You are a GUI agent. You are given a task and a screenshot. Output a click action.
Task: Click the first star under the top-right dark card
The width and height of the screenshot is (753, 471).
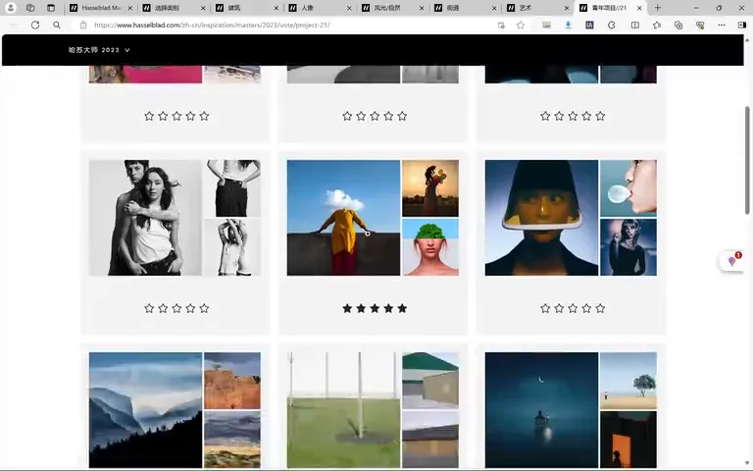tap(545, 116)
